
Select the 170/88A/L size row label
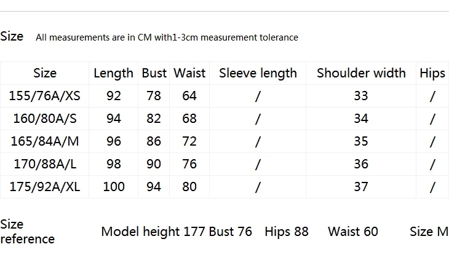click(x=45, y=164)
